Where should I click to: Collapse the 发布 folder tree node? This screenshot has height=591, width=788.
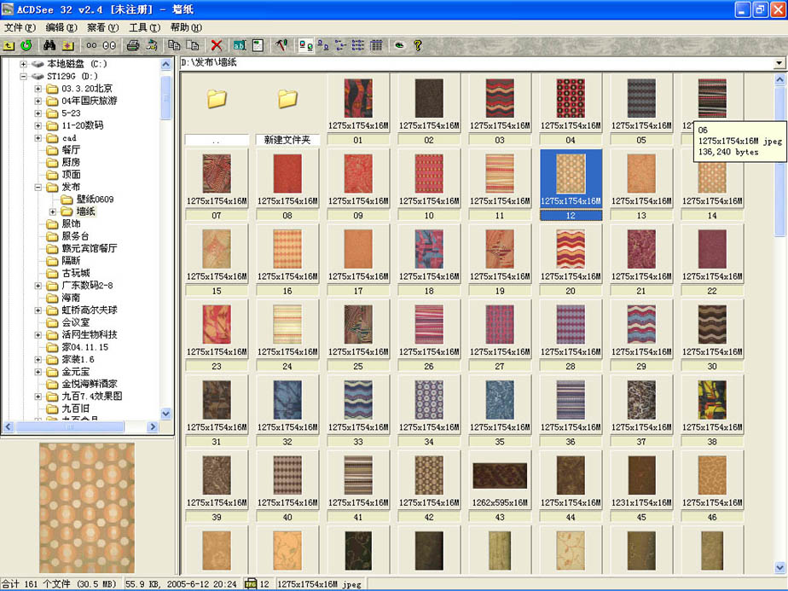pyautogui.click(x=38, y=187)
